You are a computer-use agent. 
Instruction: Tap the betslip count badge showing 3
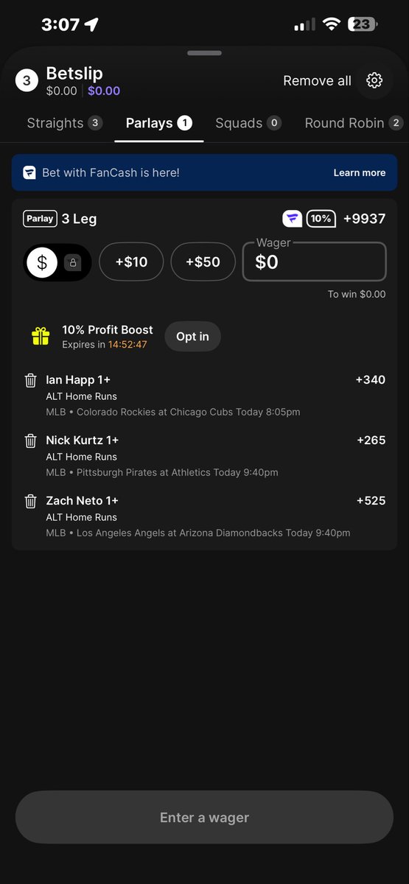tap(27, 81)
